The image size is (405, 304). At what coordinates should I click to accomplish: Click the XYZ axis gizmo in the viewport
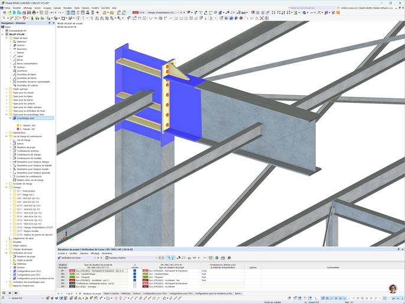pos(66,234)
